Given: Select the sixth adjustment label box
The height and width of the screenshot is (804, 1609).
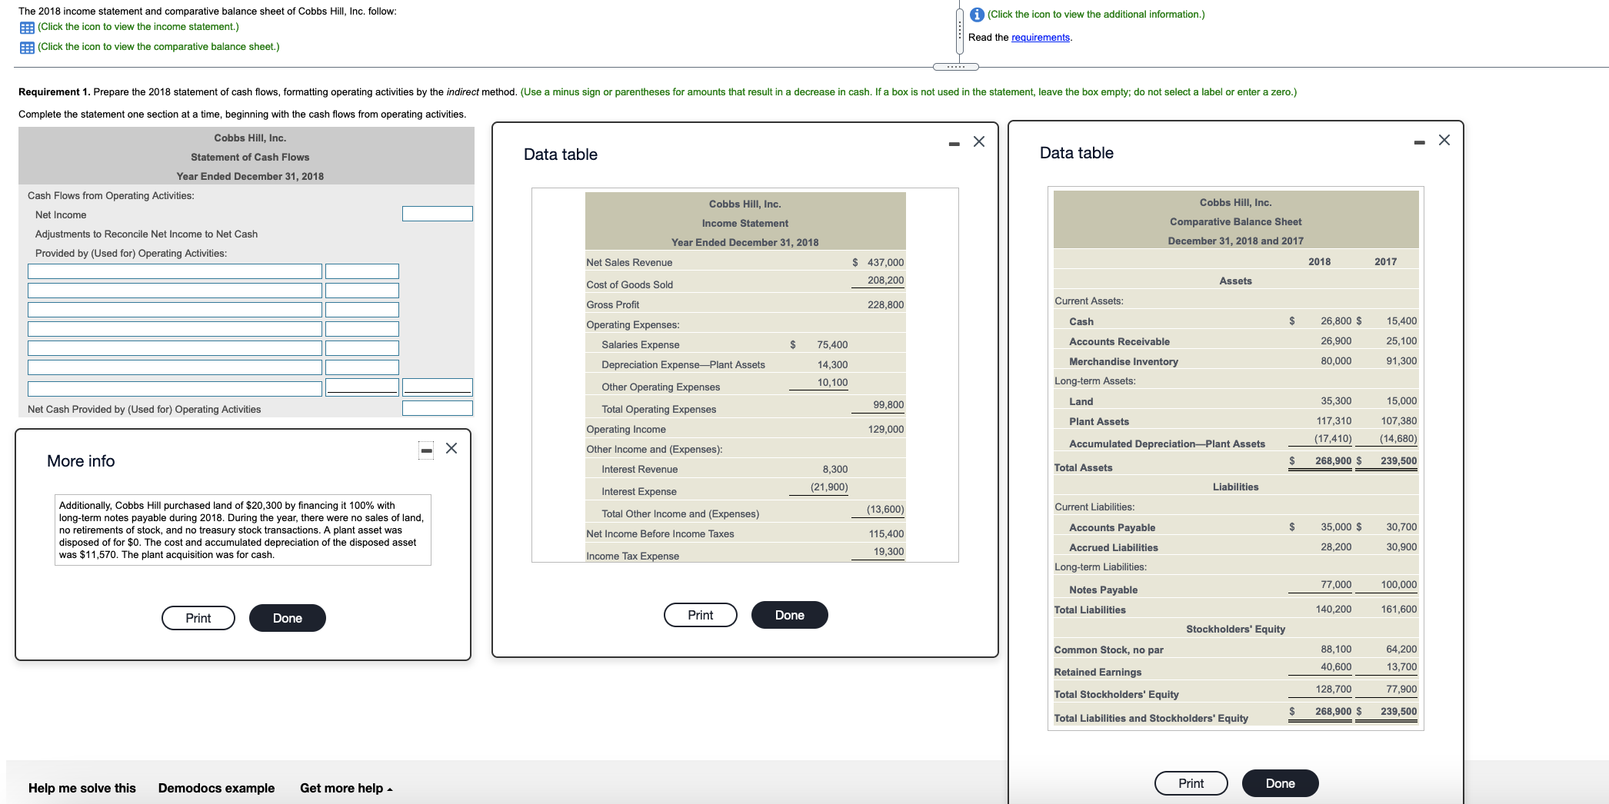Looking at the screenshot, I should [x=175, y=367].
